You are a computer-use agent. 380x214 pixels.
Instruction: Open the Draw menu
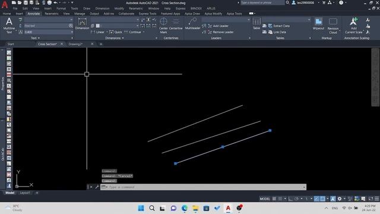[x=87, y=8]
